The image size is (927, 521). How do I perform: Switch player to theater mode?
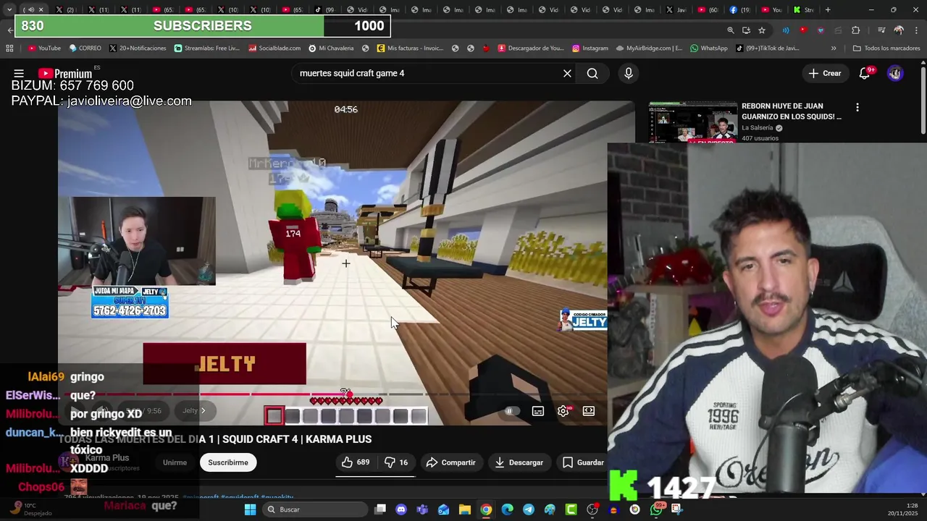(589, 411)
